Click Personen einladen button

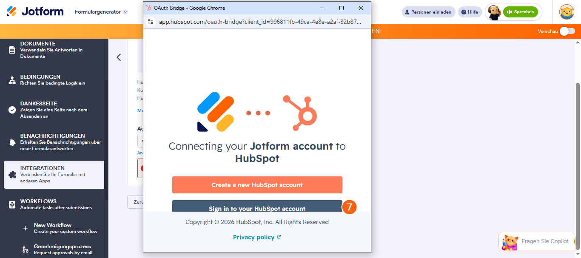point(428,12)
